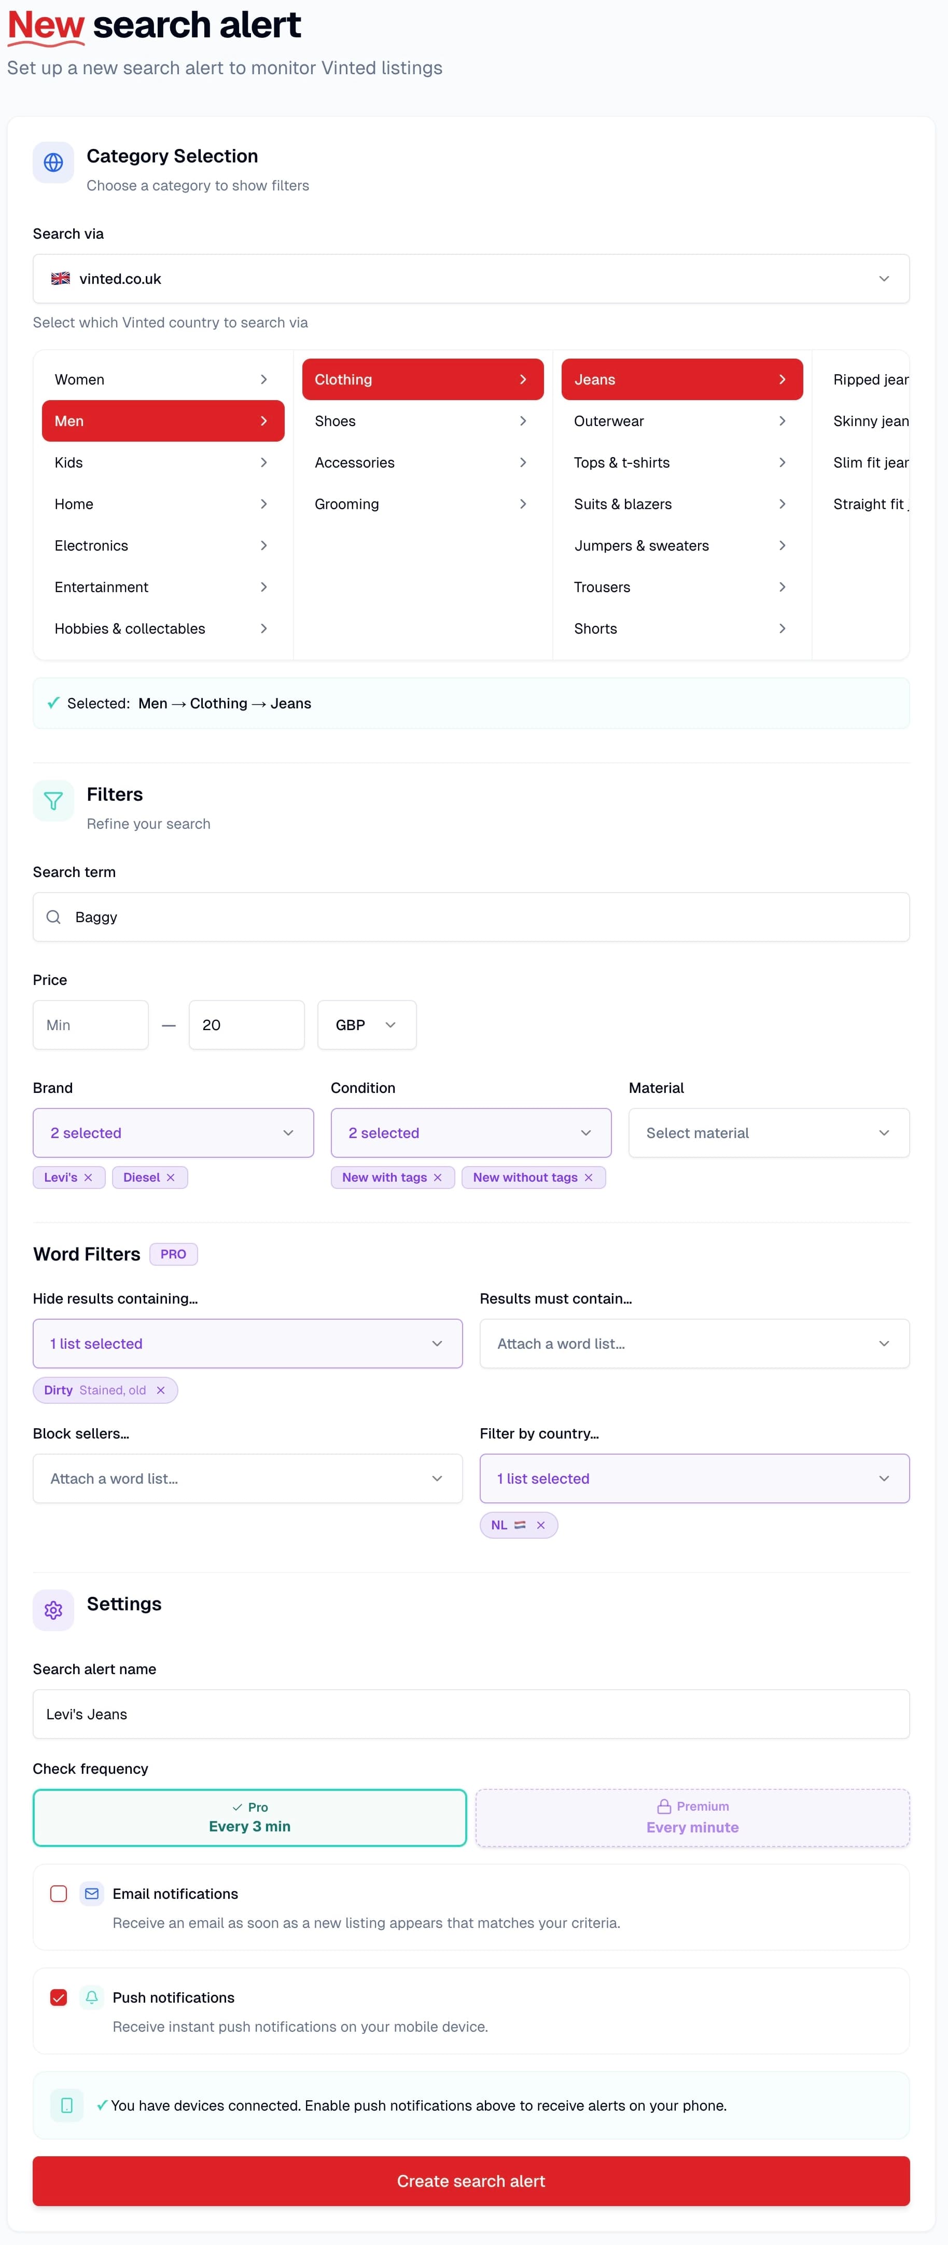Click the funnel icon beside Filters heading
Screen dimensions: 948x2245
(53, 801)
